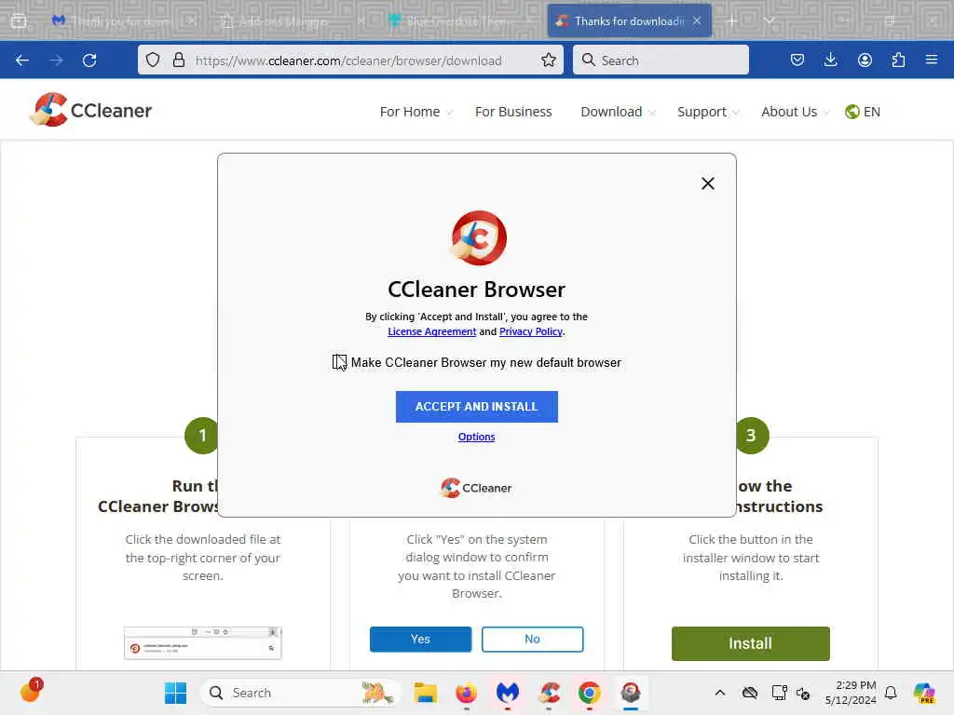Click the No button illustration
The width and height of the screenshot is (954, 715).
pyautogui.click(x=532, y=639)
